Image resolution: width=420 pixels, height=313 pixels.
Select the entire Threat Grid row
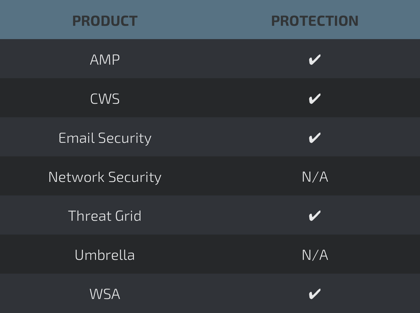click(x=210, y=215)
